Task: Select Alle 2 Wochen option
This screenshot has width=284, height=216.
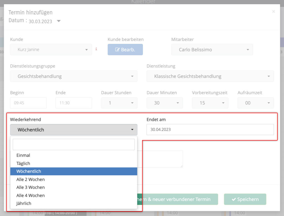Action: click(31, 180)
